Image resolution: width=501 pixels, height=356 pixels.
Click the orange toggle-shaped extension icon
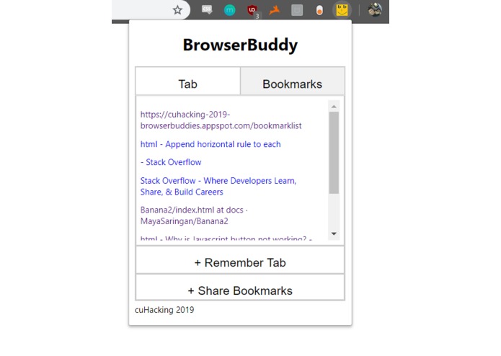[x=319, y=11]
